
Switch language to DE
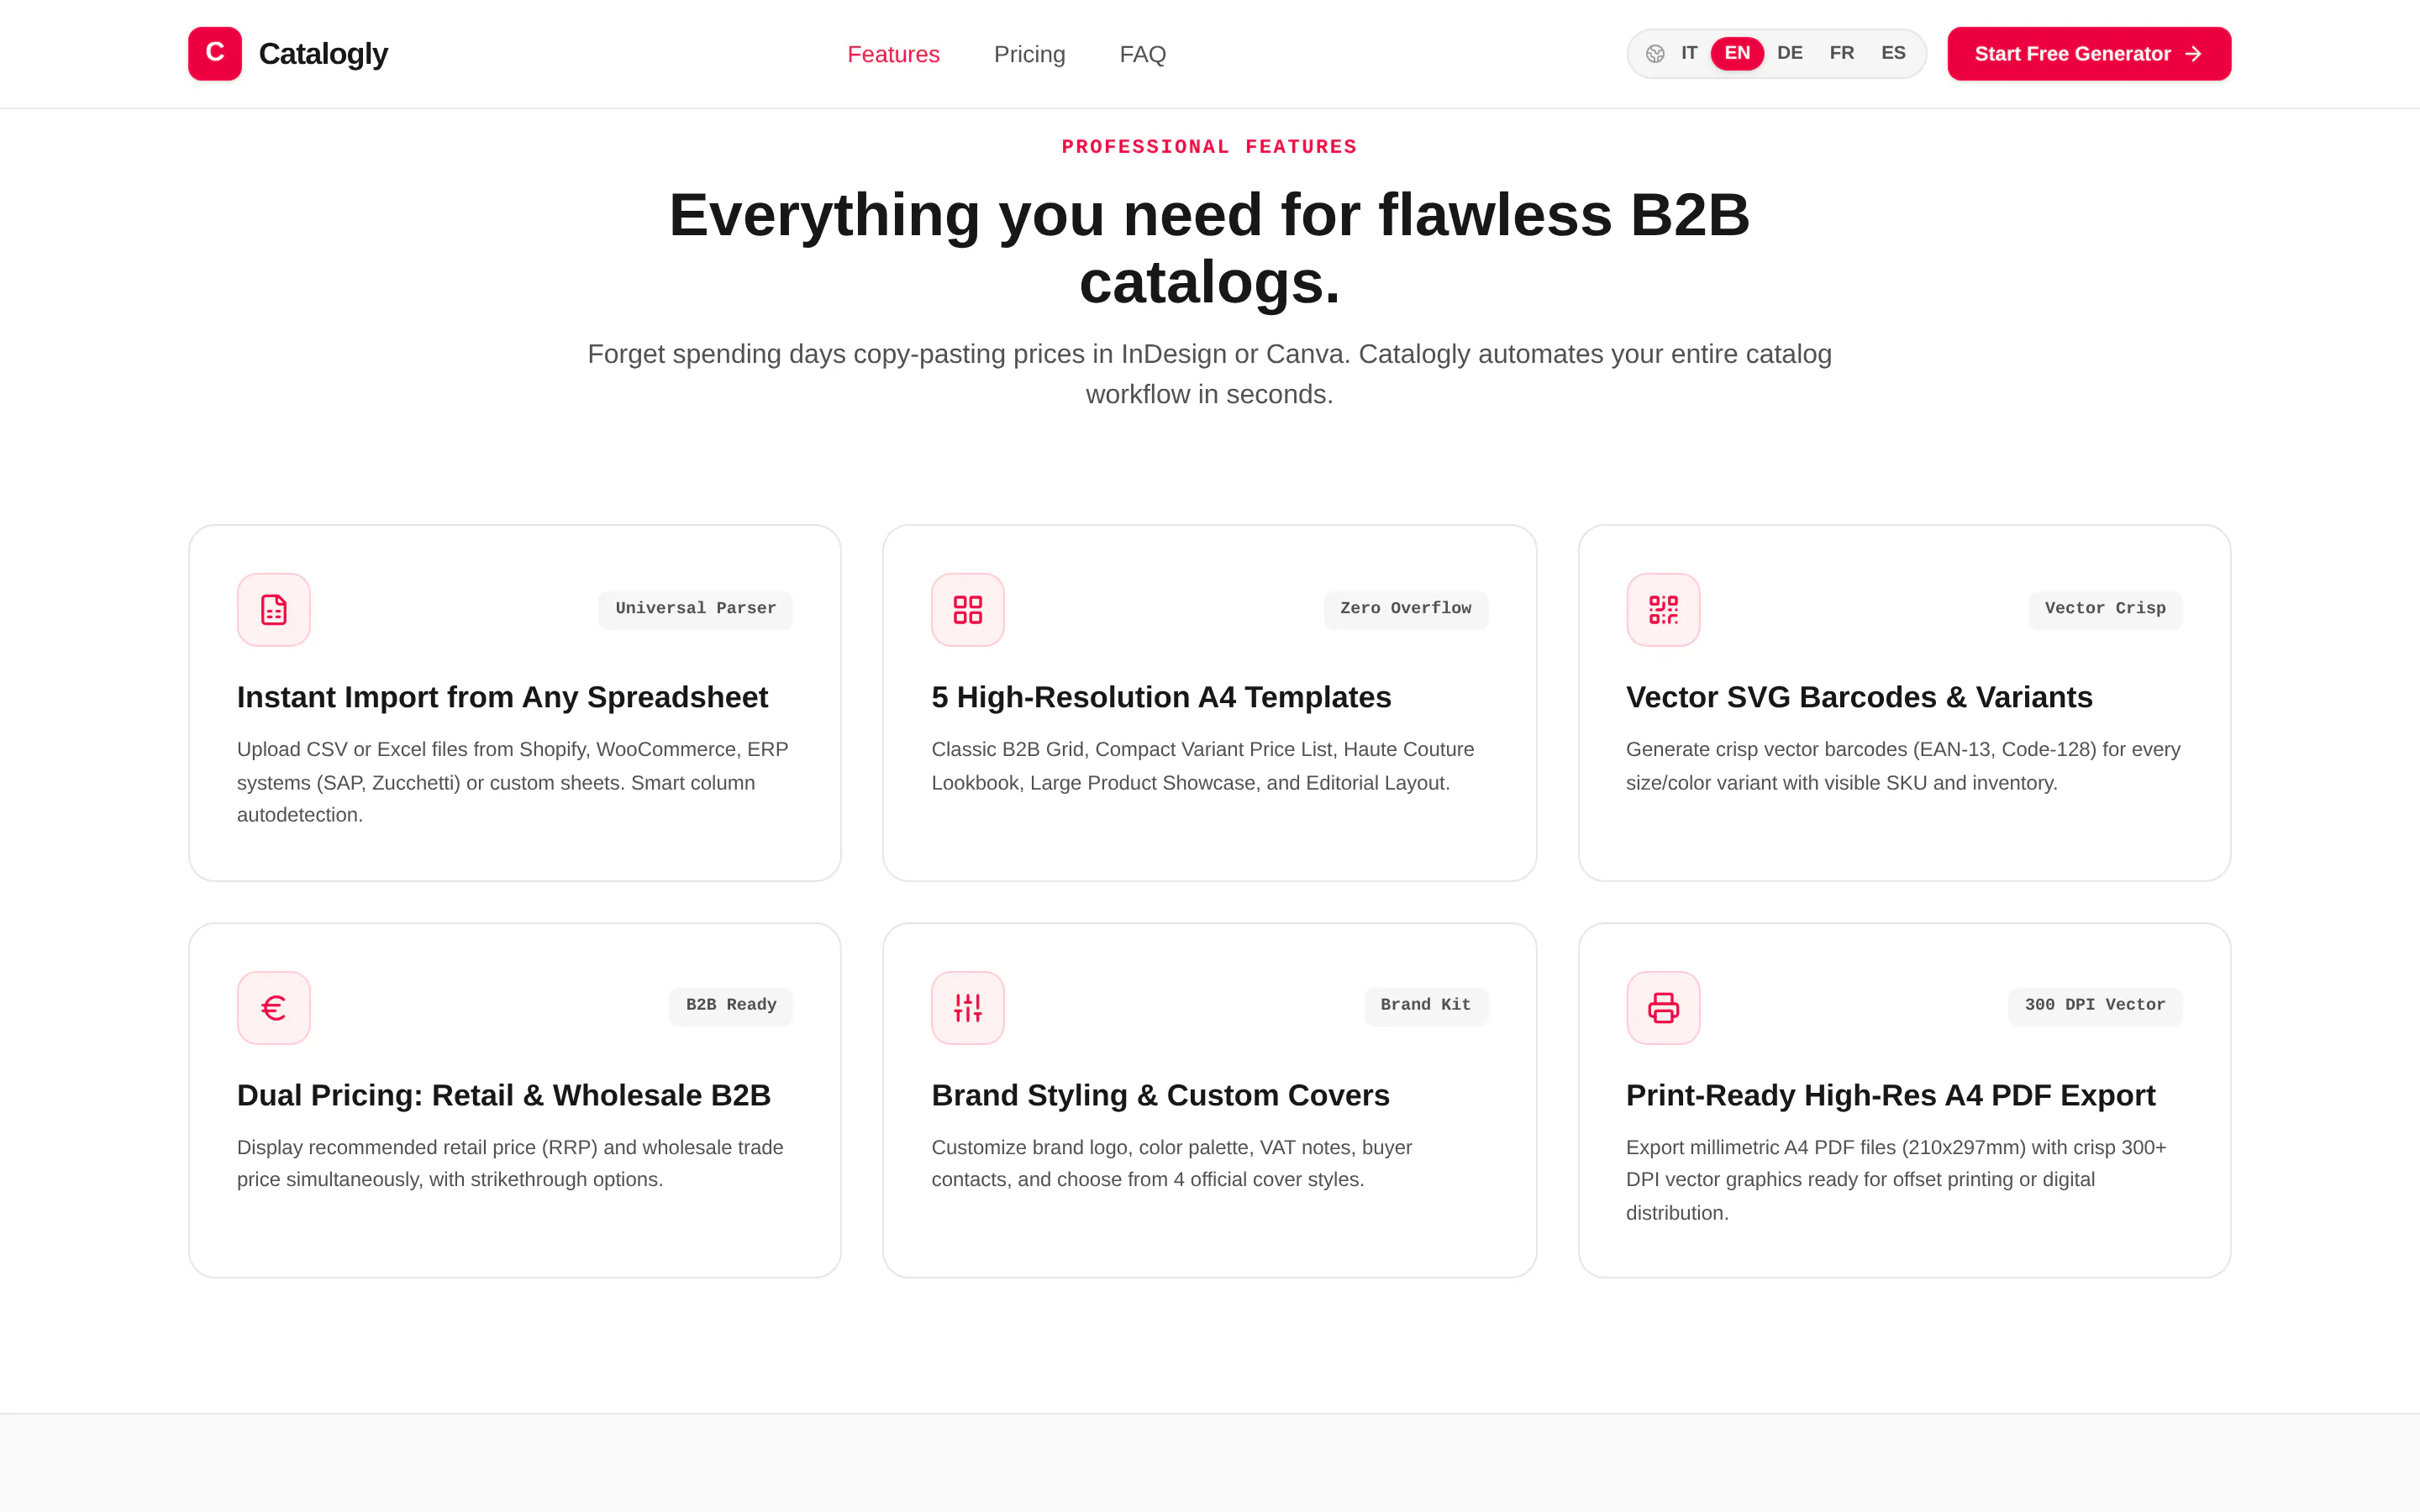tap(1790, 53)
